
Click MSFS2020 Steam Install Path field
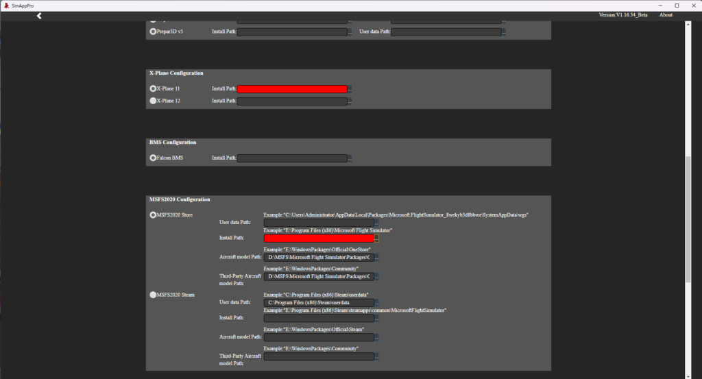point(319,318)
